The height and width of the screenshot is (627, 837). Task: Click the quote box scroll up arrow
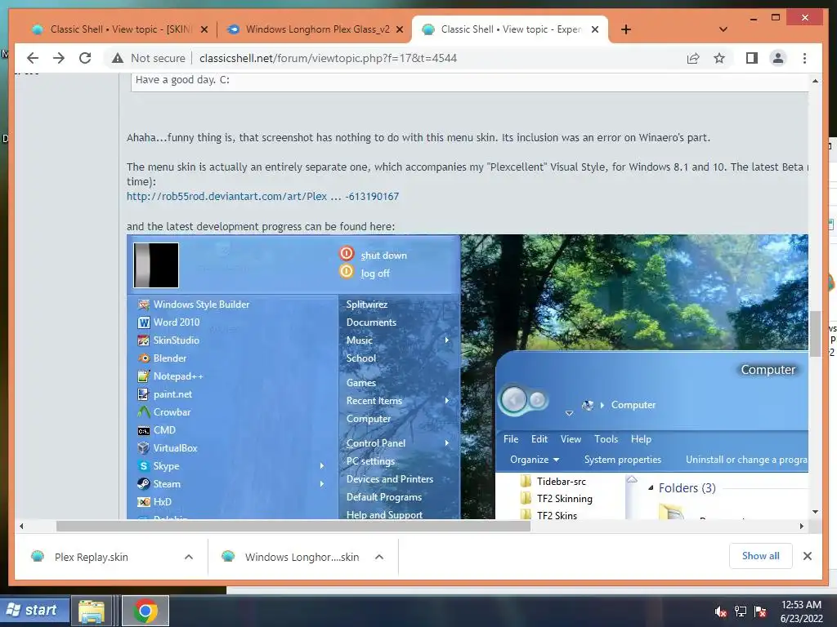coord(815,81)
